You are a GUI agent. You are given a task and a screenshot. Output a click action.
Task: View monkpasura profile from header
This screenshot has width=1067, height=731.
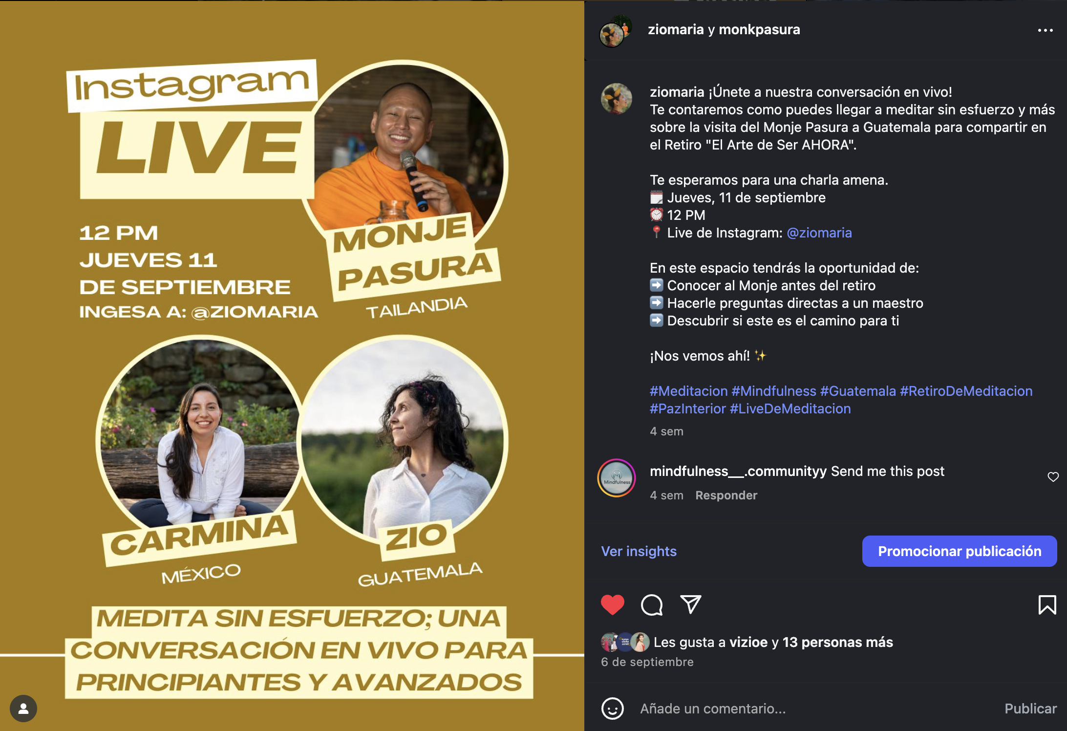[759, 29]
